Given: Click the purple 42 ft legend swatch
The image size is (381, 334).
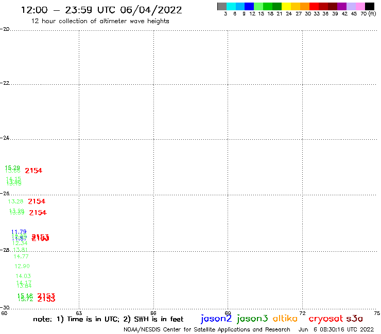Looking at the screenshot, I should coord(342,6).
